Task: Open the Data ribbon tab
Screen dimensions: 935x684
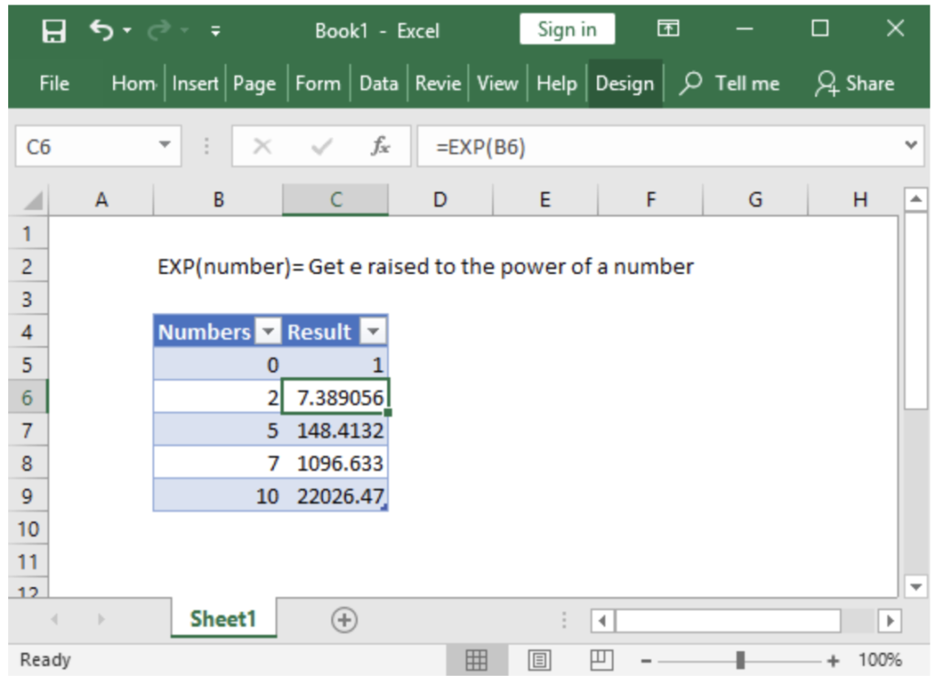Action: point(378,83)
